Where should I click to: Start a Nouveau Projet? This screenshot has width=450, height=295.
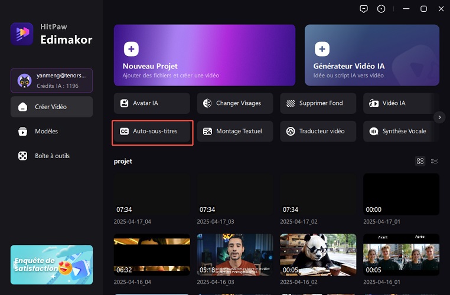pos(204,55)
